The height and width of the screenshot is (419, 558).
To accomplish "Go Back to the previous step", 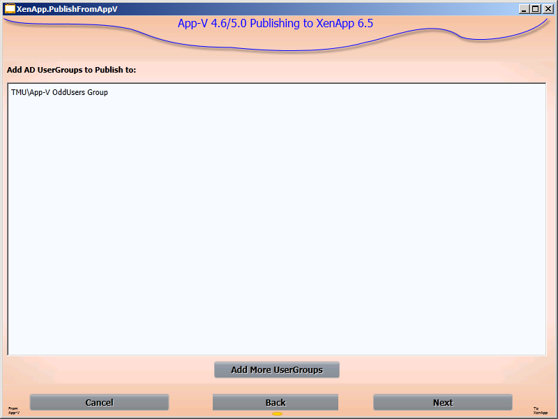I will [276, 403].
